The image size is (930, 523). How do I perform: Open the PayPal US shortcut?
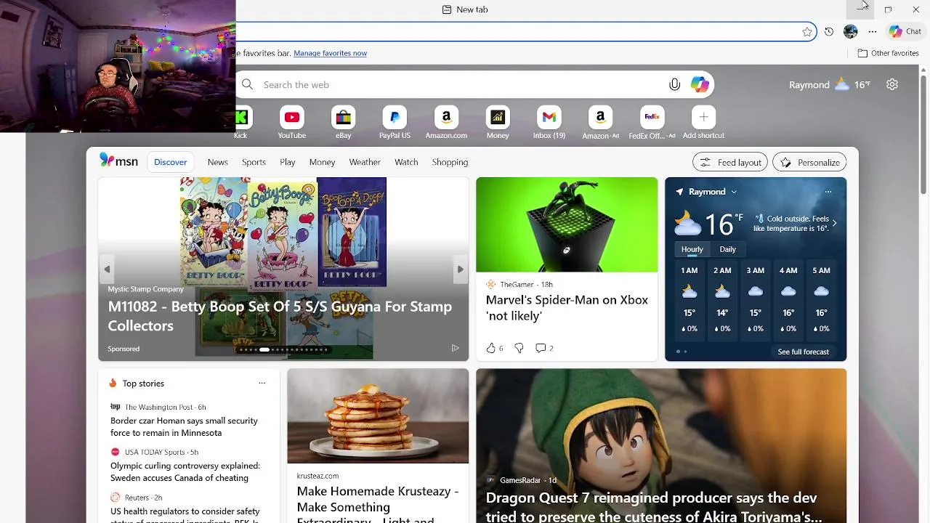point(395,123)
